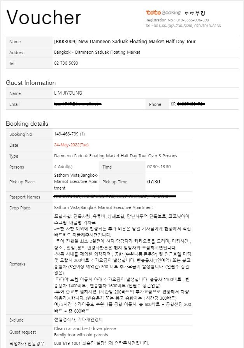Click the guest name LIM JIYOUNG
The height and width of the screenshot is (348, 244).
68,93
